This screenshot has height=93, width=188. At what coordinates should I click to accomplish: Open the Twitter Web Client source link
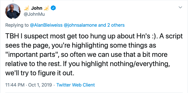pos(75,85)
